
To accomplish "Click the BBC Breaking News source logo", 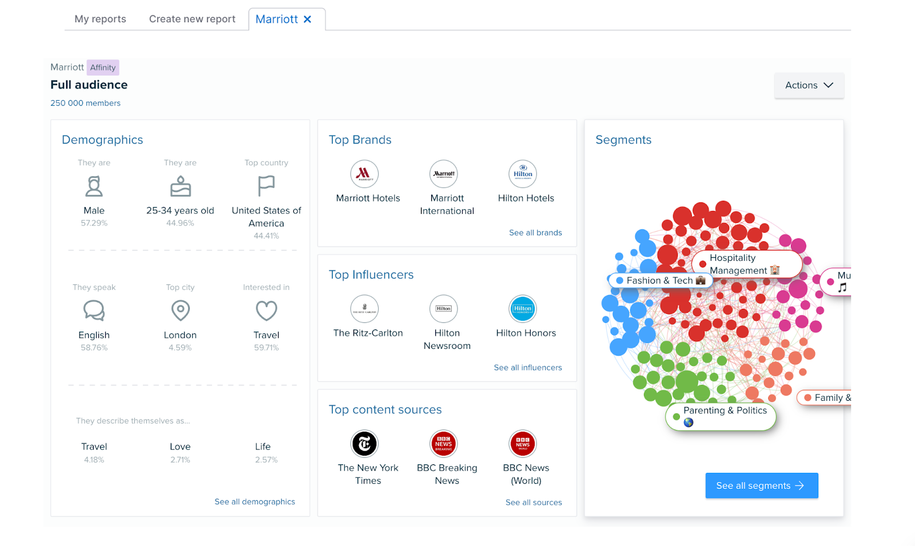I will [x=444, y=444].
